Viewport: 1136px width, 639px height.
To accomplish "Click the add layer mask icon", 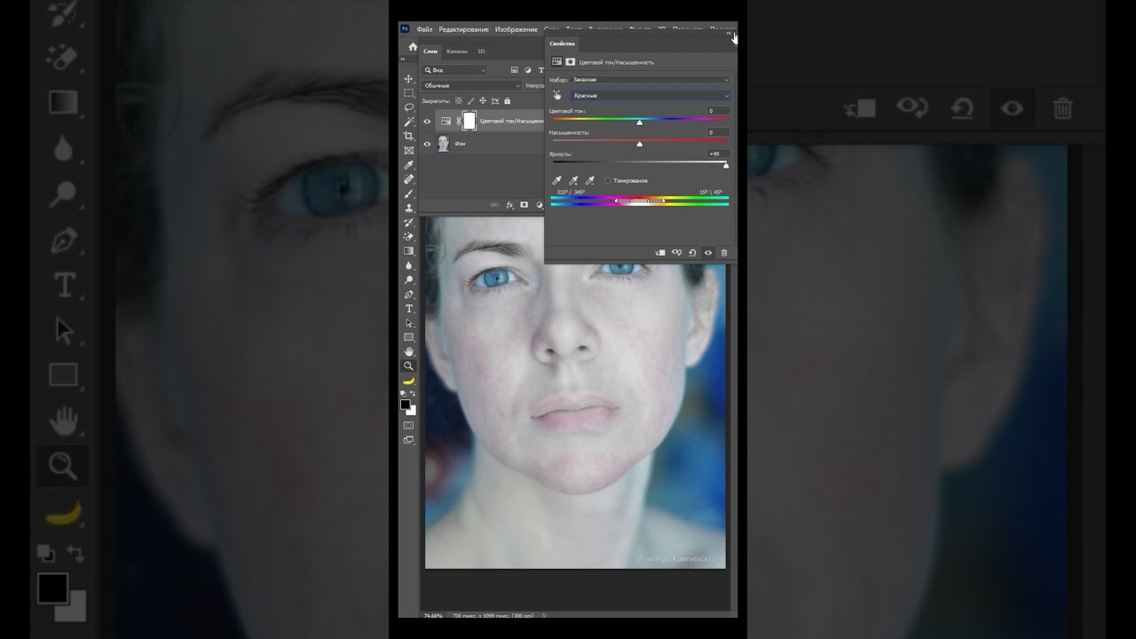I will pyautogui.click(x=525, y=205).
